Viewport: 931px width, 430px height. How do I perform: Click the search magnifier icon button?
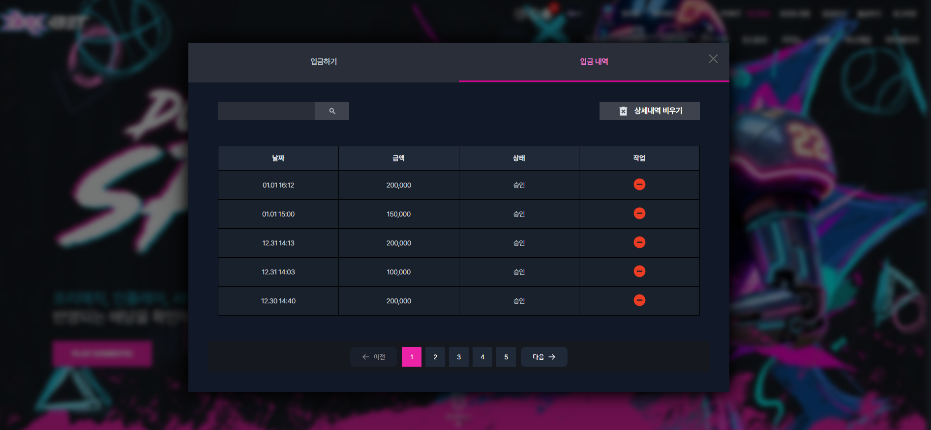[332, 111]
